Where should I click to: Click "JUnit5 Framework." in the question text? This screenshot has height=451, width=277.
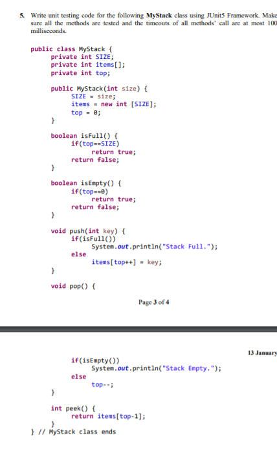233,16
